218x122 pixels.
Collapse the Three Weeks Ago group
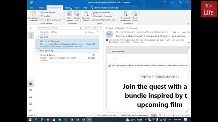coord(38,51)
